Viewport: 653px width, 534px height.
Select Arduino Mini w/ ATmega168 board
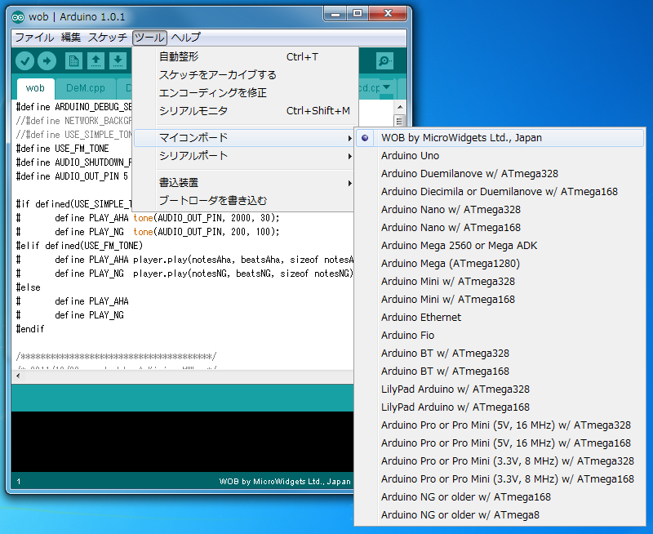(500, 300)
